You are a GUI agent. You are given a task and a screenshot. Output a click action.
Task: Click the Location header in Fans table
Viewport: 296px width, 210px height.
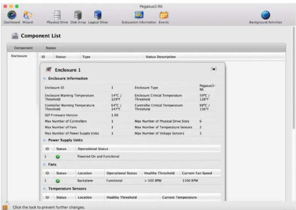(85, 173)
